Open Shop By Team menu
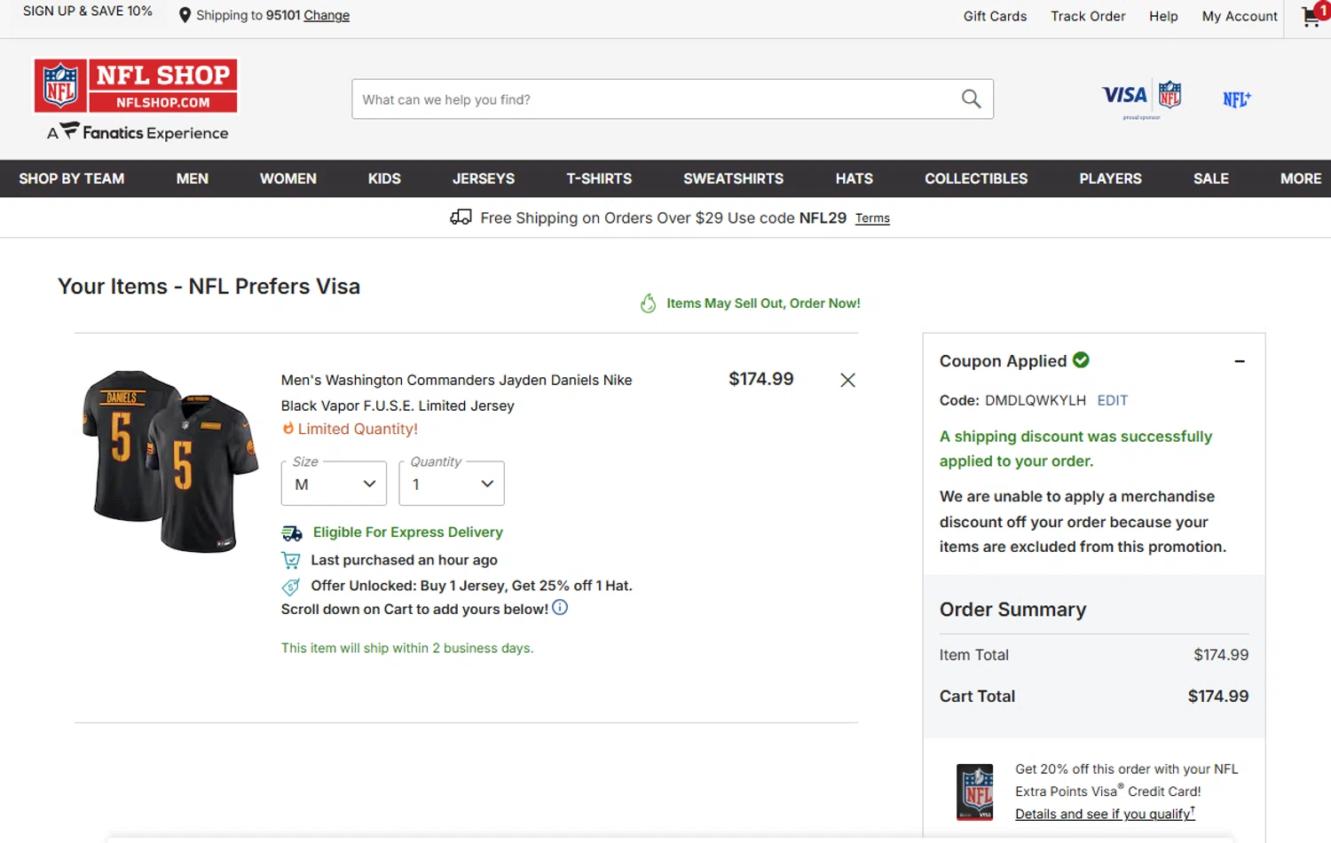 tap(72, 178)
